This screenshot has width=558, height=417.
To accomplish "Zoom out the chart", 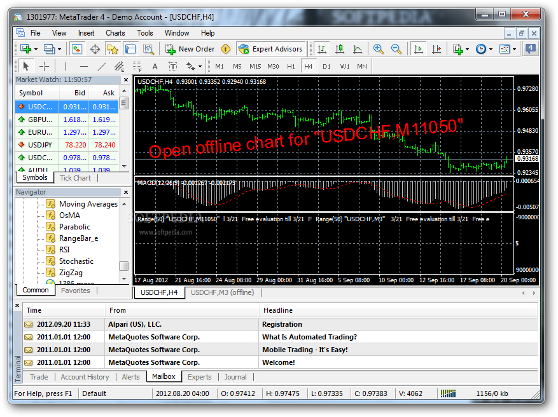I will [x=396, y=49].
